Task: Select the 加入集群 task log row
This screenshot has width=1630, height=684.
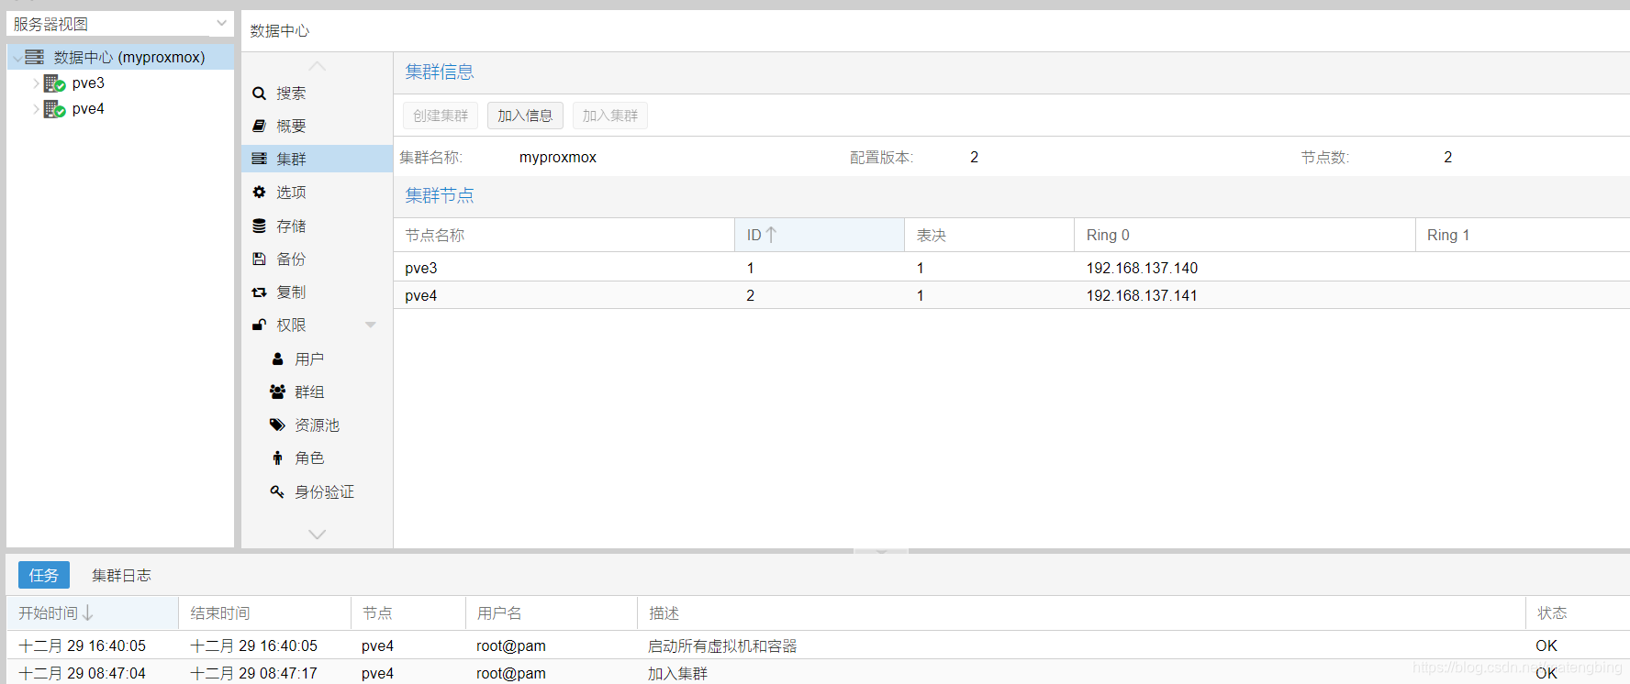Action: tap(818, 673)
